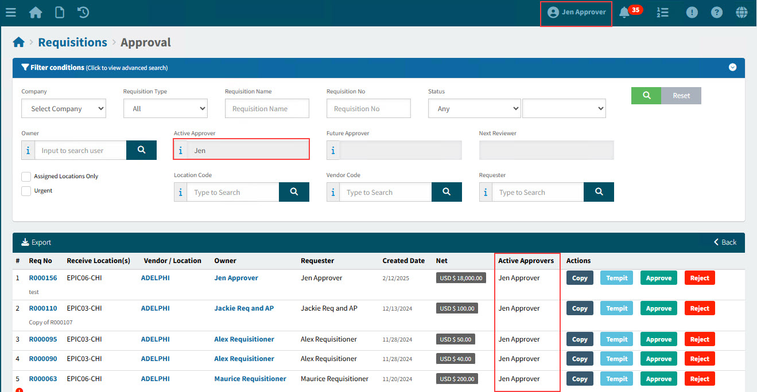The height and width of the screenshot is (392, 757).
Task: Open the notifications bell with 35 badge
Action: tap(625, 12)
